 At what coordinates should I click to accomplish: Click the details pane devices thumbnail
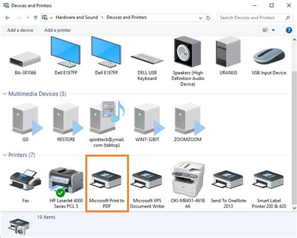coord(19,227)
